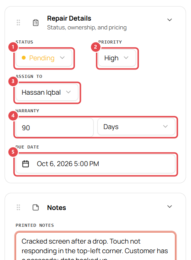Viewport: 191px width, 260px height.
Task: Collapse the Notes section chevron
Action: [170, 207]
